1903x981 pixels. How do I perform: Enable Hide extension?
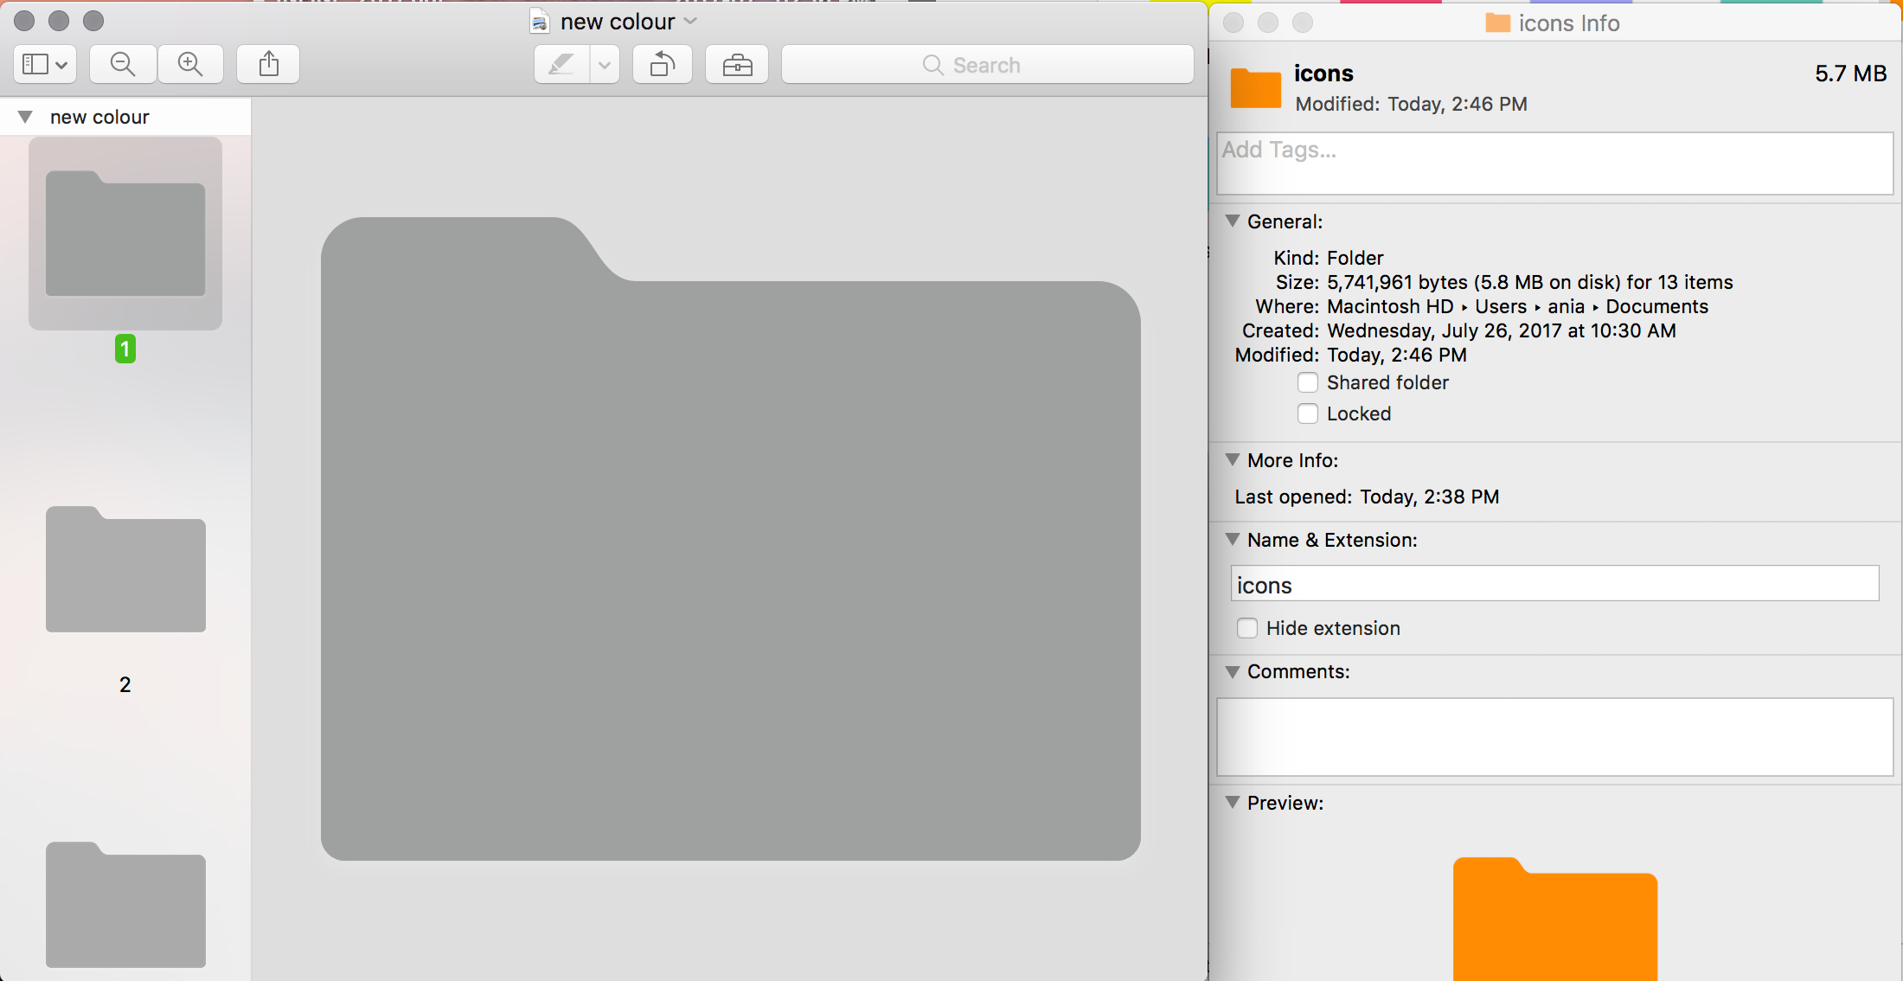coord(1246,628)
